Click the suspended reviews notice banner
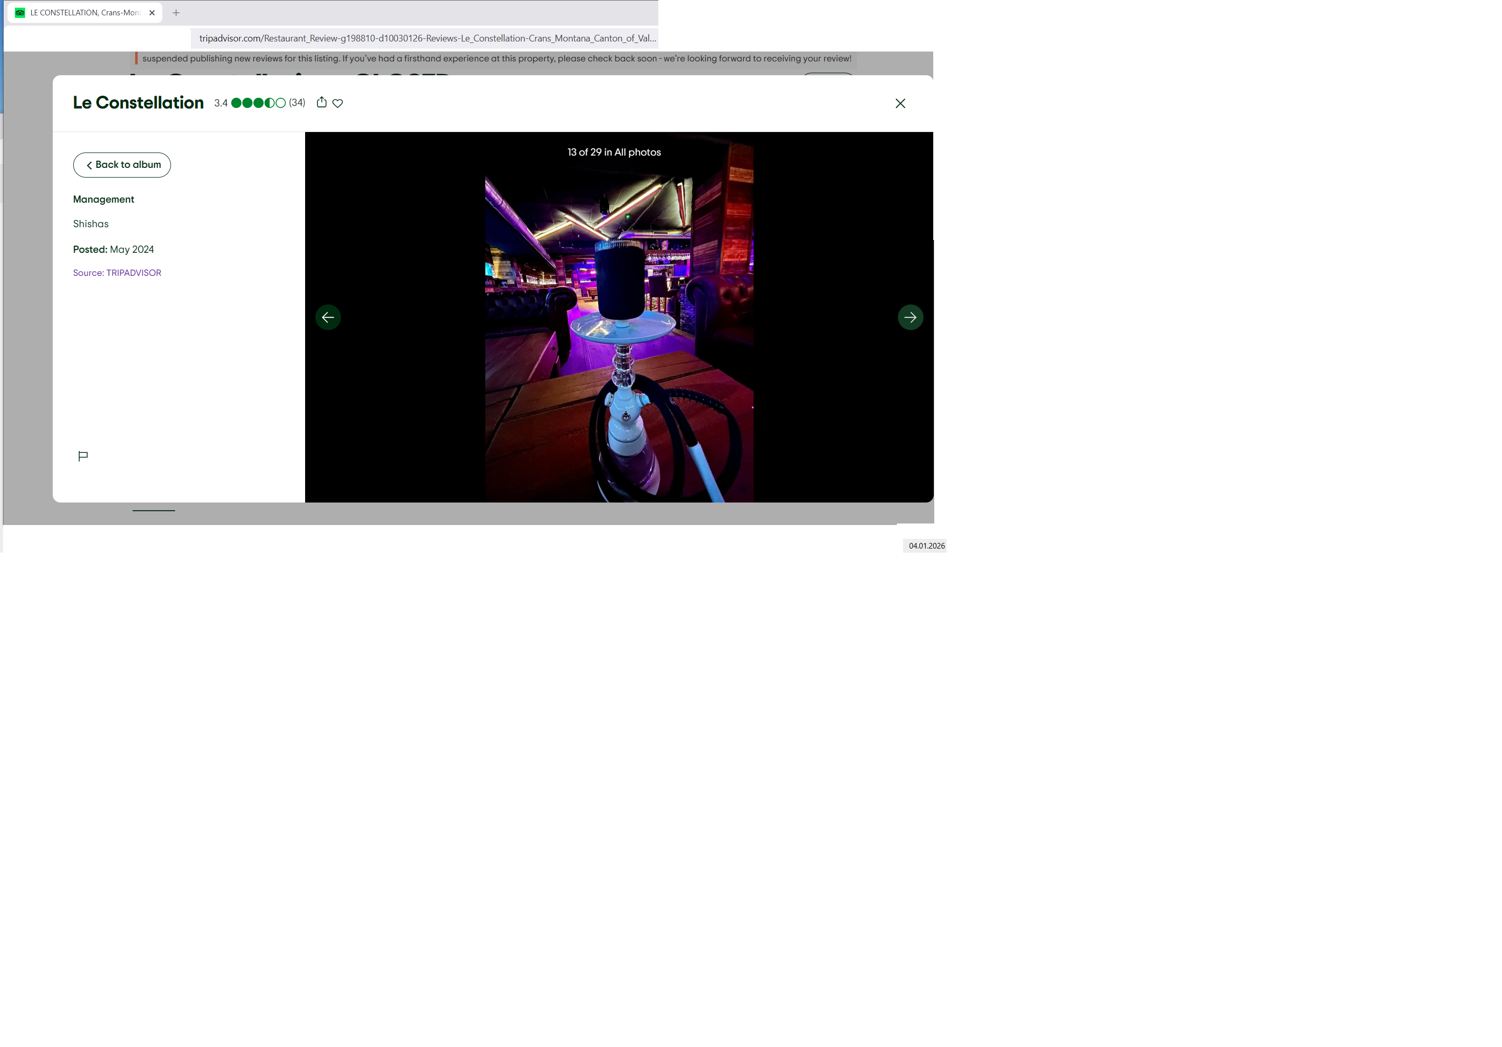This screenshot has width=1502, height=1047. click(496, 58)
